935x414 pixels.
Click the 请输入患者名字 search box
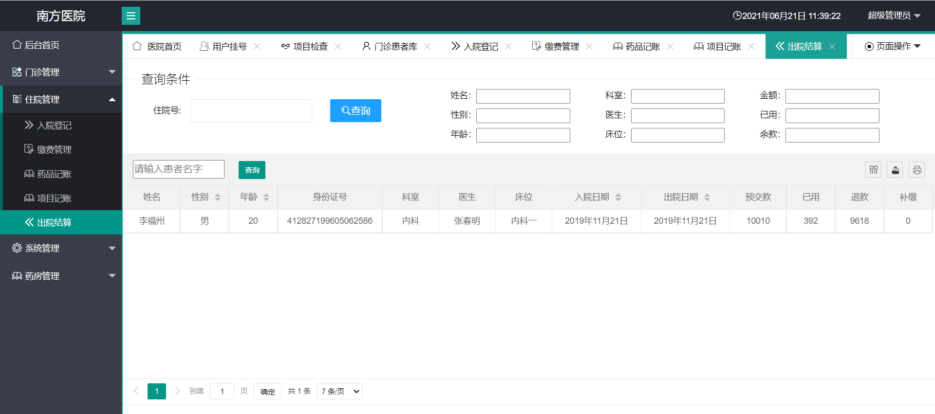coord(179,169)
